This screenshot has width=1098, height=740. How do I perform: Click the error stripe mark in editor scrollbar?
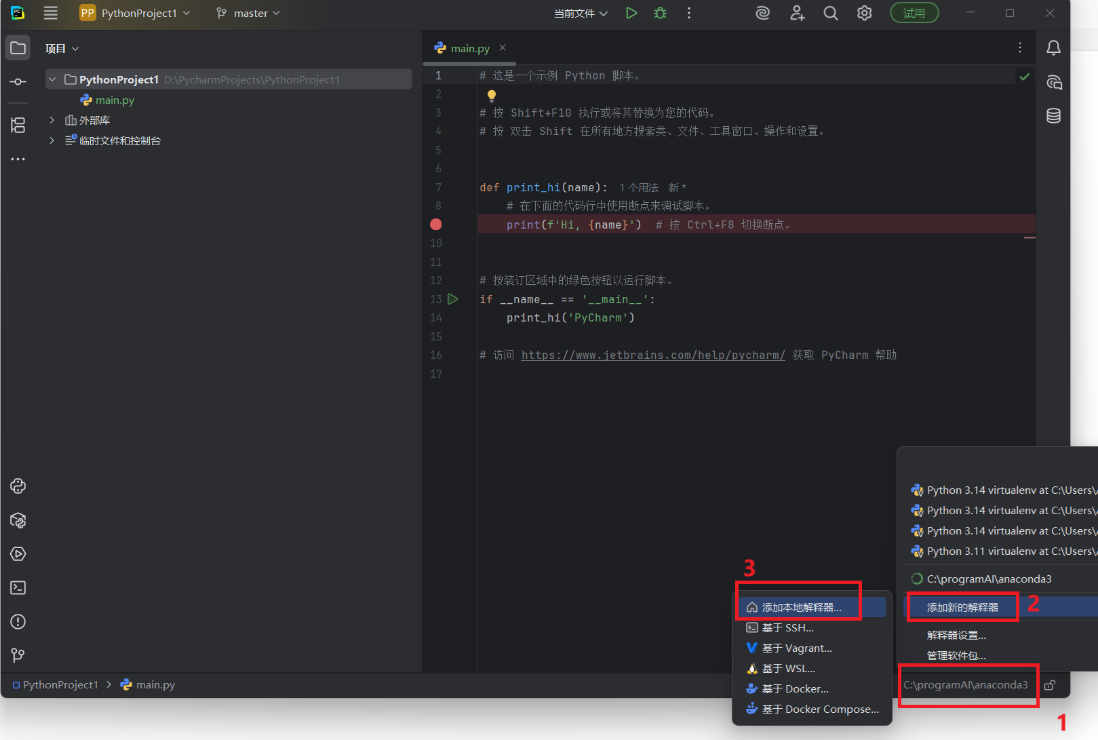click(x=1030, y=237)
